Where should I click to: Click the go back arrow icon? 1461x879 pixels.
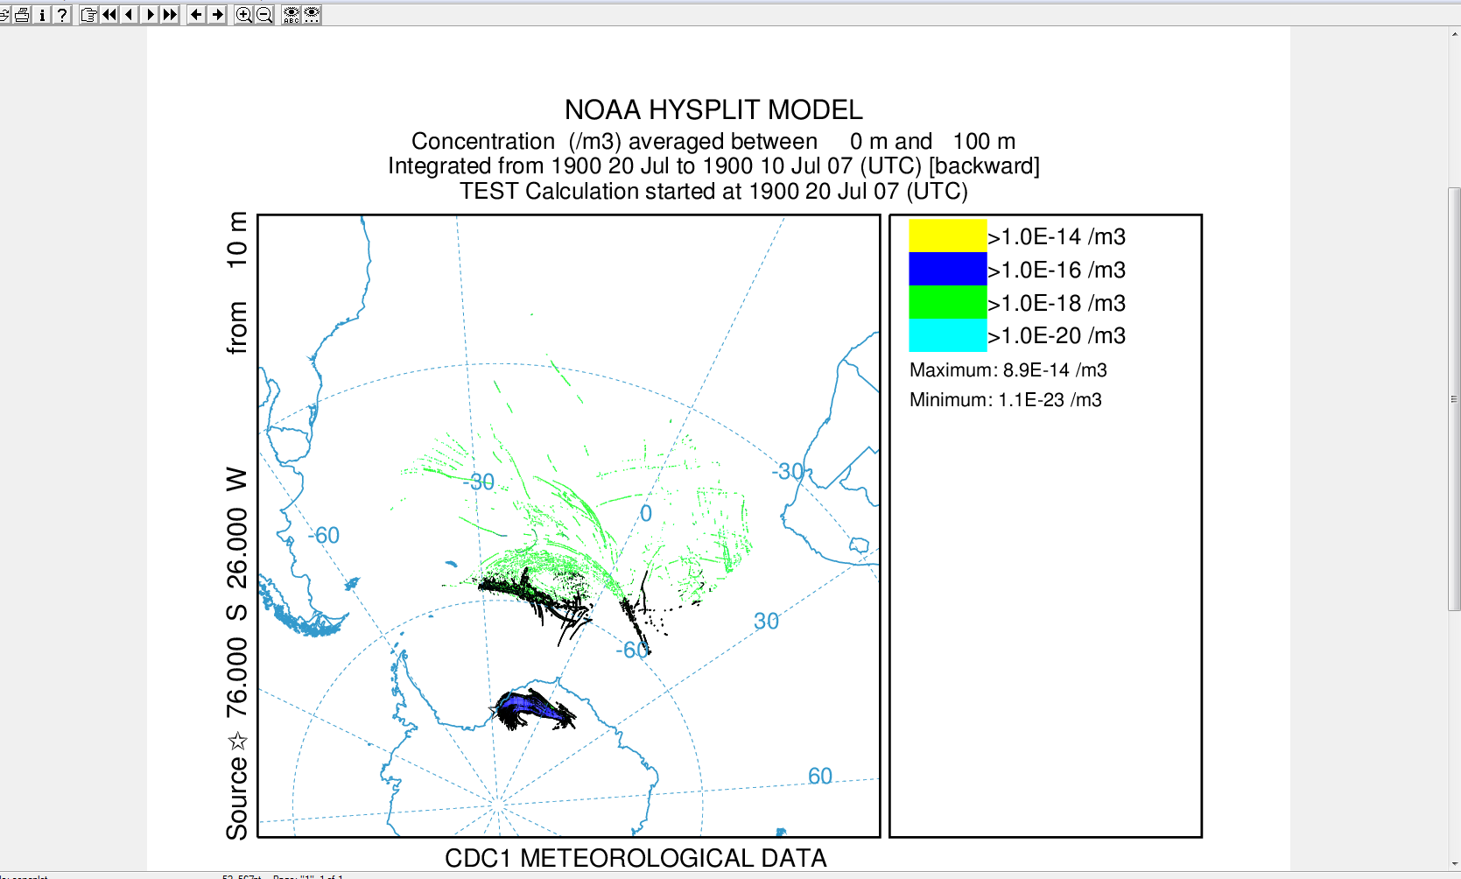coord(197,14)
